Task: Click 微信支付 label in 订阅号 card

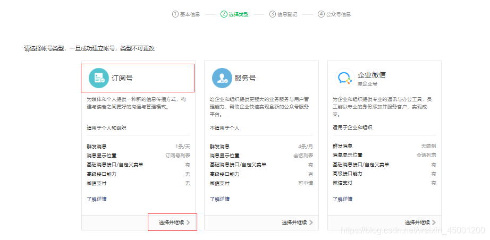Action: click(x=97, y=183)
